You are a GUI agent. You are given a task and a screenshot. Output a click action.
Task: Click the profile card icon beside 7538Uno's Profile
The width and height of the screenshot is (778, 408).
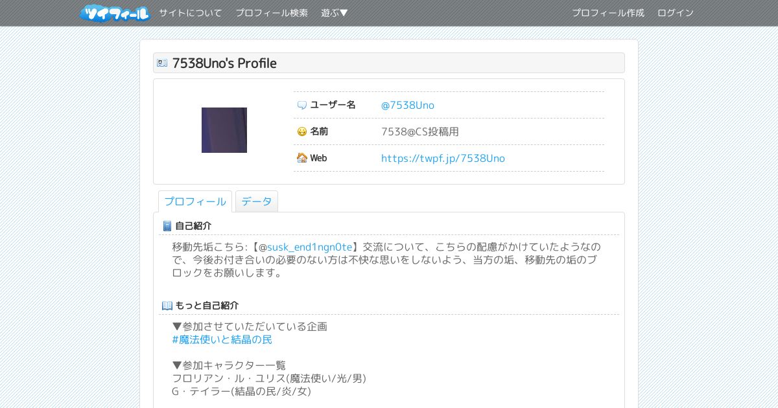point(162,63)
